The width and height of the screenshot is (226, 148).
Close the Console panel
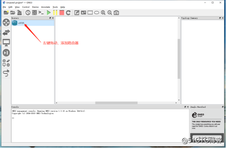pyautogui.click(x=188, y=107)
